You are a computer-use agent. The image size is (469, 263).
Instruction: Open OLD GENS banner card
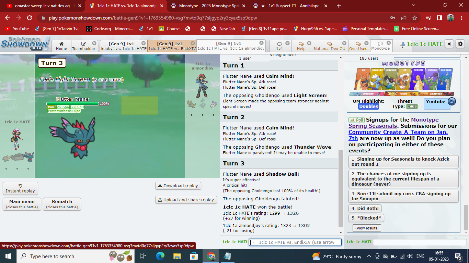pyautogui.click(x=445, y=79)
